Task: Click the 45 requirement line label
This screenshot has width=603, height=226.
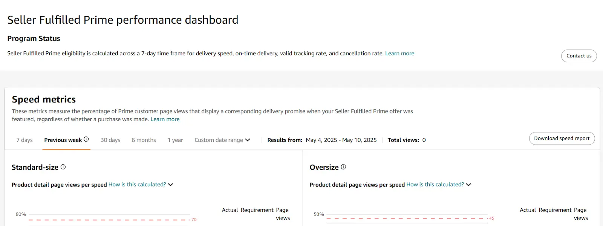Action: (x=491, y=218)
